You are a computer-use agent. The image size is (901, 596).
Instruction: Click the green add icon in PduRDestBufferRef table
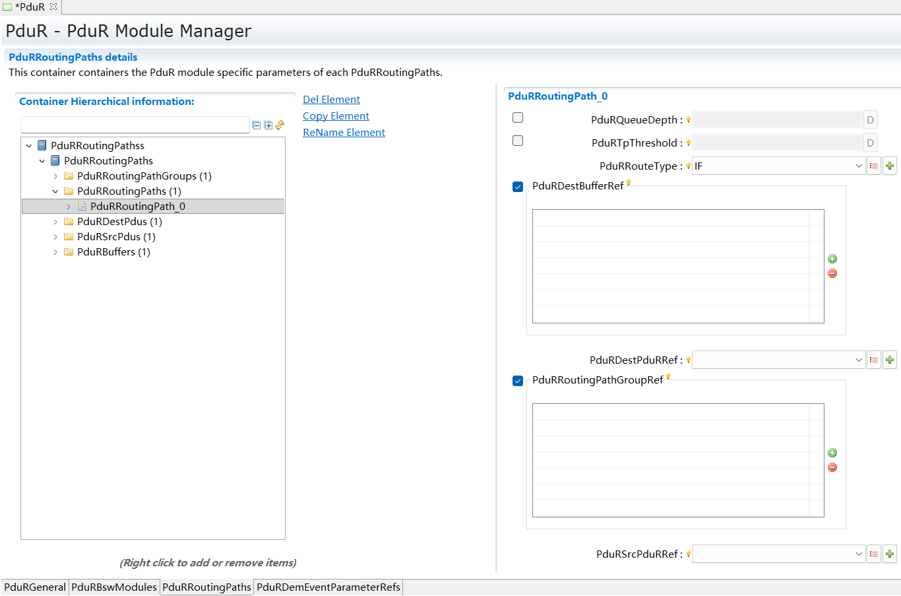(x=832, y=259)
